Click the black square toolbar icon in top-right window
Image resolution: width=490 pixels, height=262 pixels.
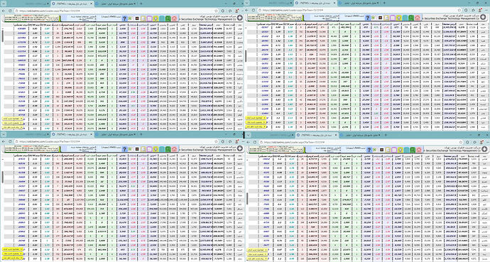pos(381,18)
